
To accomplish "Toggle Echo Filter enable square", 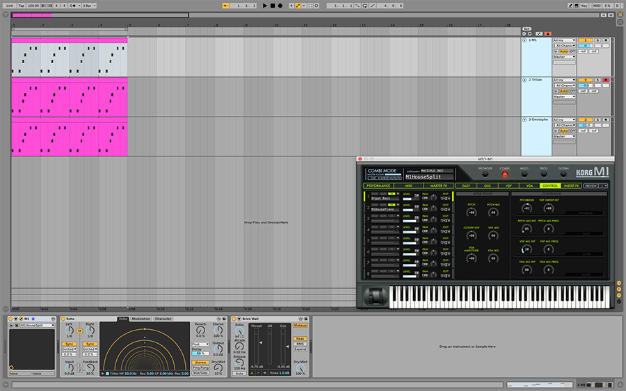I will coord(107,374).
